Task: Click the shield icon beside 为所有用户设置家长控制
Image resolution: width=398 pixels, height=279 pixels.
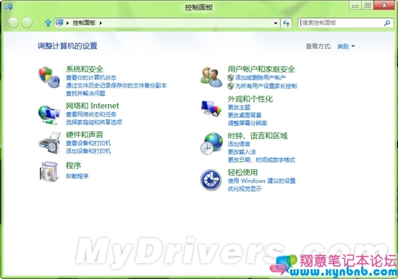Action: (230, 86)
